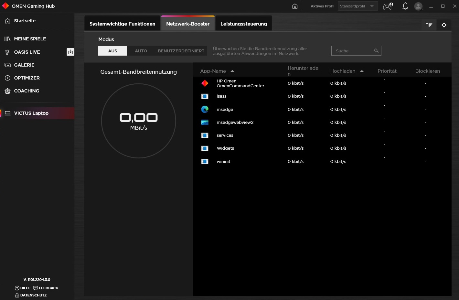Open the user account avatar
This screenshot has height=300, width=459.
coord(418,6)
